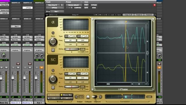Select the bell filter type for alpha band two

point(86,36)
